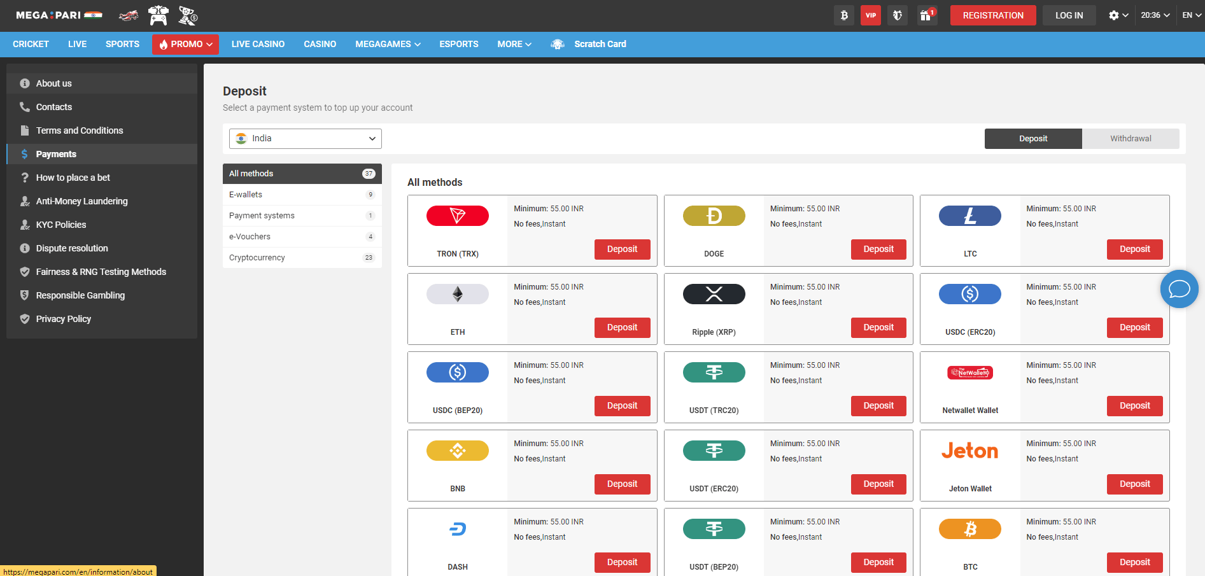1205x576 pixels.
Task: Click the Netwallet Wallet logo
Action: 970,372
